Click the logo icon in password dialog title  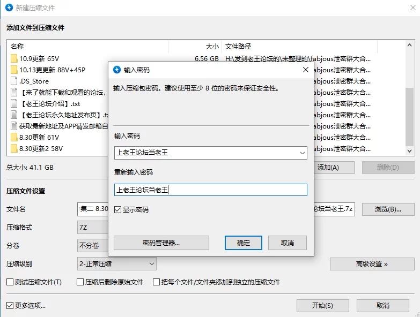click(117, 70)
